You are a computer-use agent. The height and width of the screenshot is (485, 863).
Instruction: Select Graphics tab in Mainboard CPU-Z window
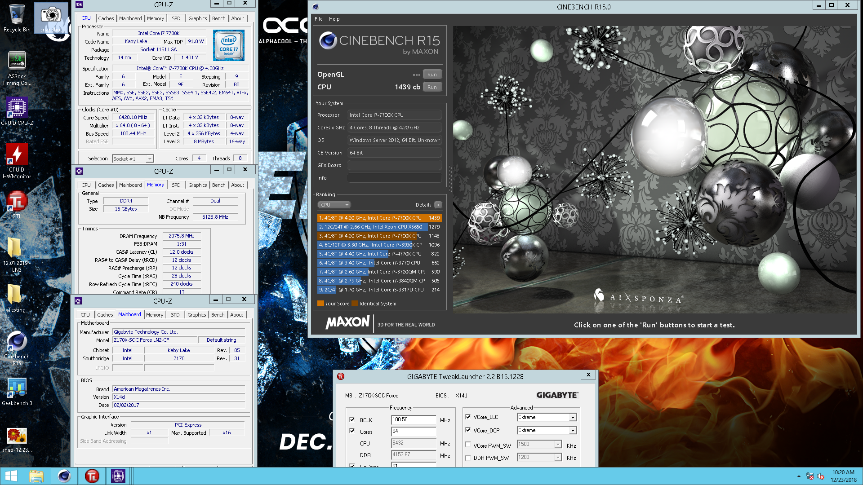pyautogui.click(x=197, y=315)
